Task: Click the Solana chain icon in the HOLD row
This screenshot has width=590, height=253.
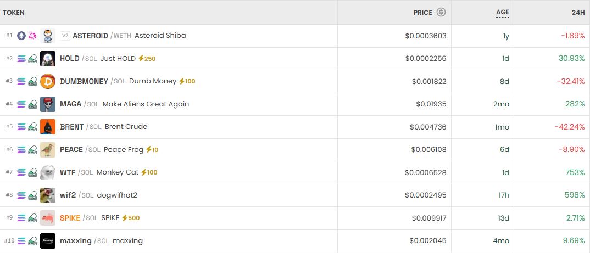Action: point(21,59)
